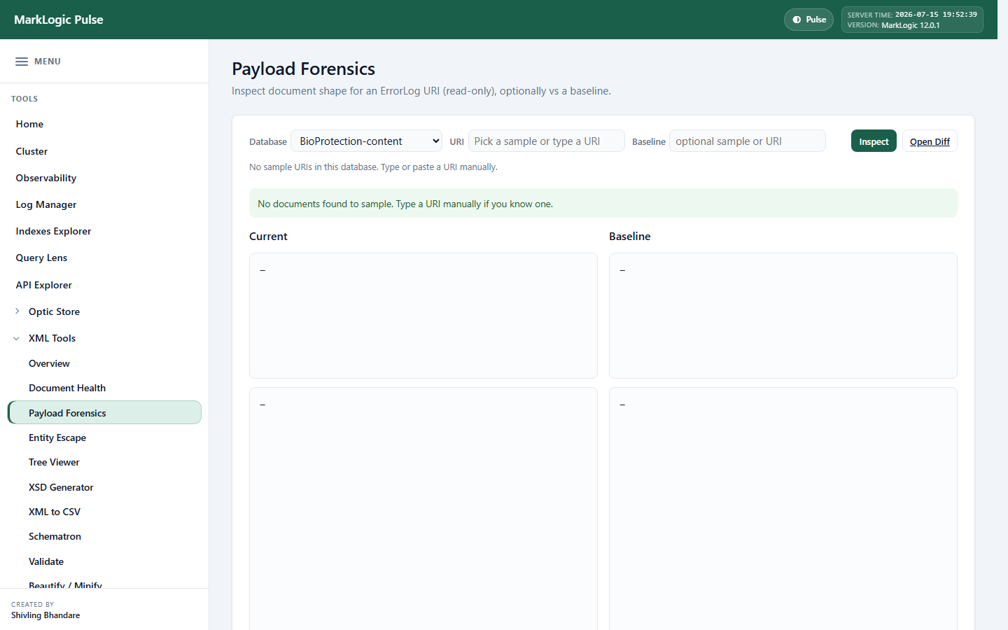Click the hamburger menu icon
This screenshot has width=1008, height=630.
pyautogui.click(x=22, y=62)
